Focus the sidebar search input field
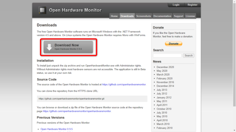 (x=167, y=56)
